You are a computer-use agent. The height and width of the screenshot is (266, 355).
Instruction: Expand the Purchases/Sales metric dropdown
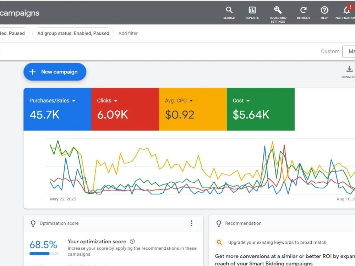tap(74, 101)
